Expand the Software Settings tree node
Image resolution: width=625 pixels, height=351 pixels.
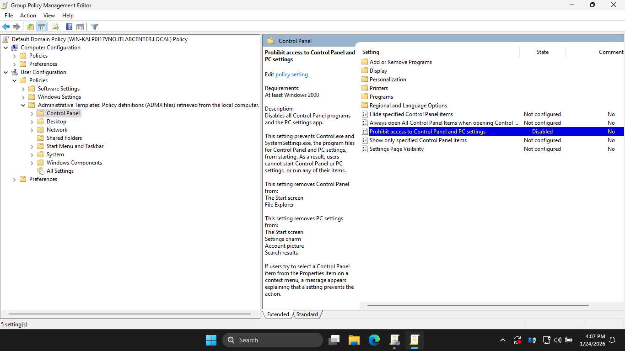23,89
